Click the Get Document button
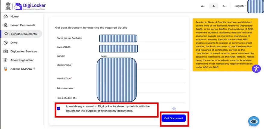Viewport: 264px width, 129px height. pyautogui.click(x=174, y=118)
